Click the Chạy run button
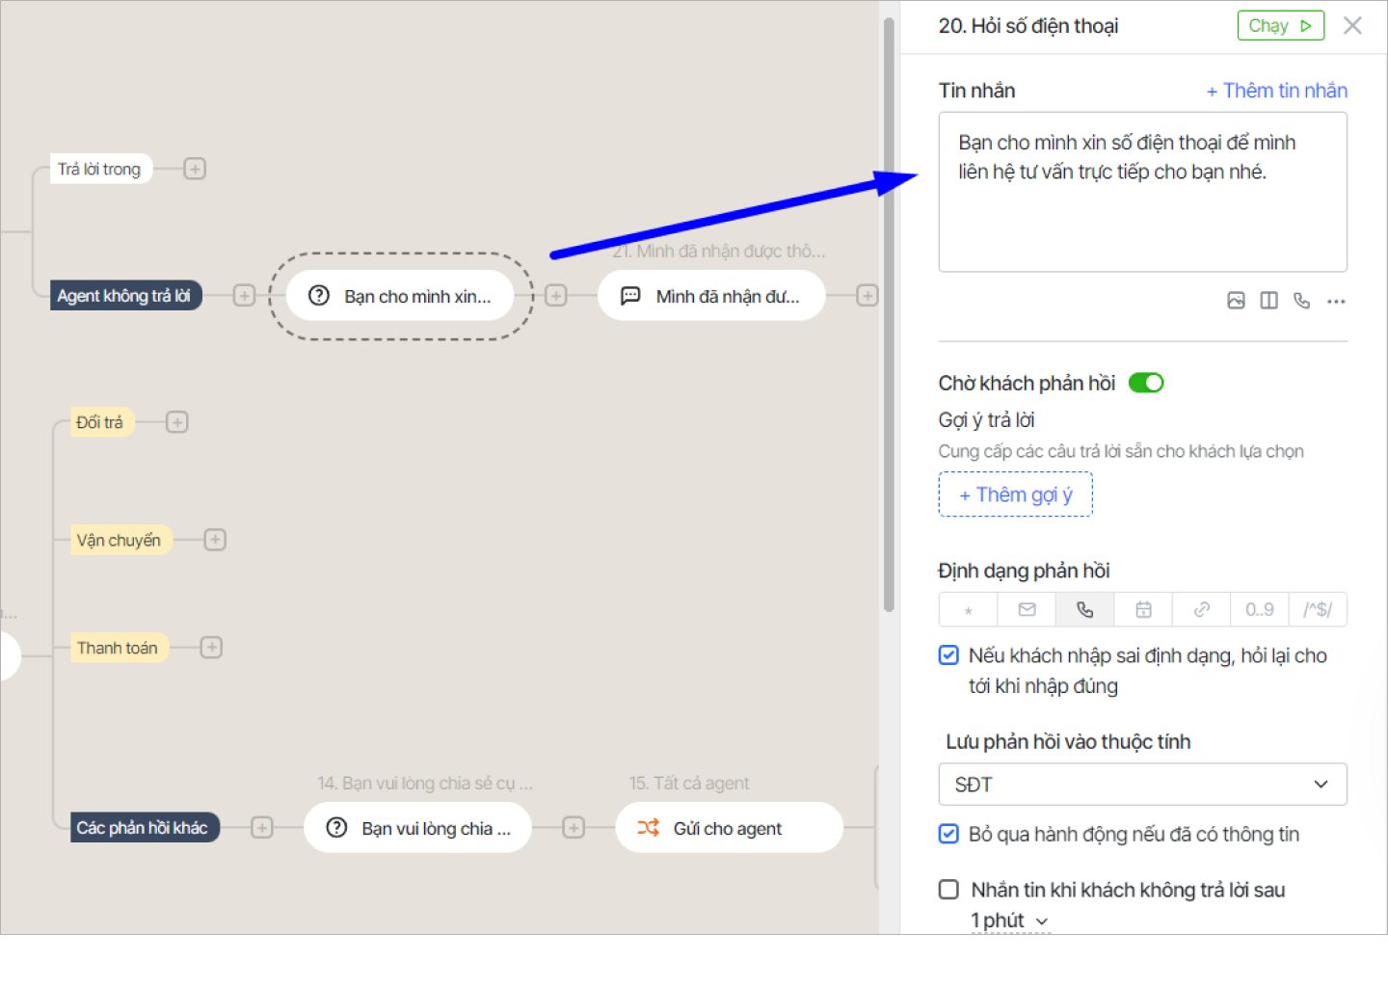Image resolution: width=1388 pixels, height=987 pixels. tap(1280, 26)
